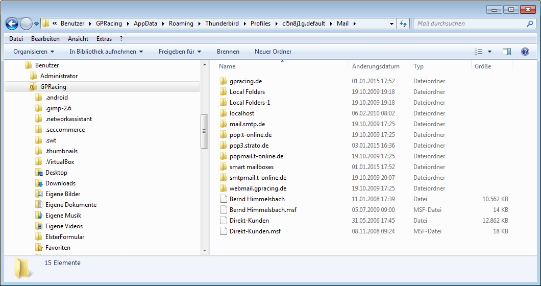
Task: Click the refresh icon beside address bar
Action: [x=404, y=23]
